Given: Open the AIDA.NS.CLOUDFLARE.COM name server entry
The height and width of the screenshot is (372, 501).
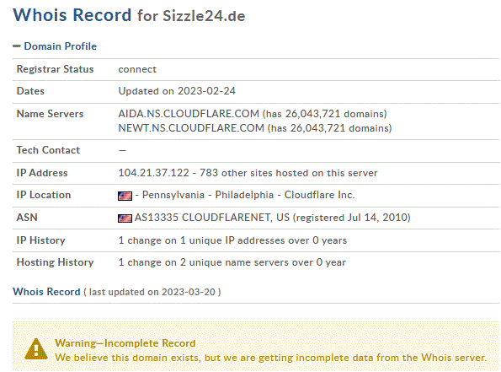Looking at the screenshot, I should click(x=189, y=114).
